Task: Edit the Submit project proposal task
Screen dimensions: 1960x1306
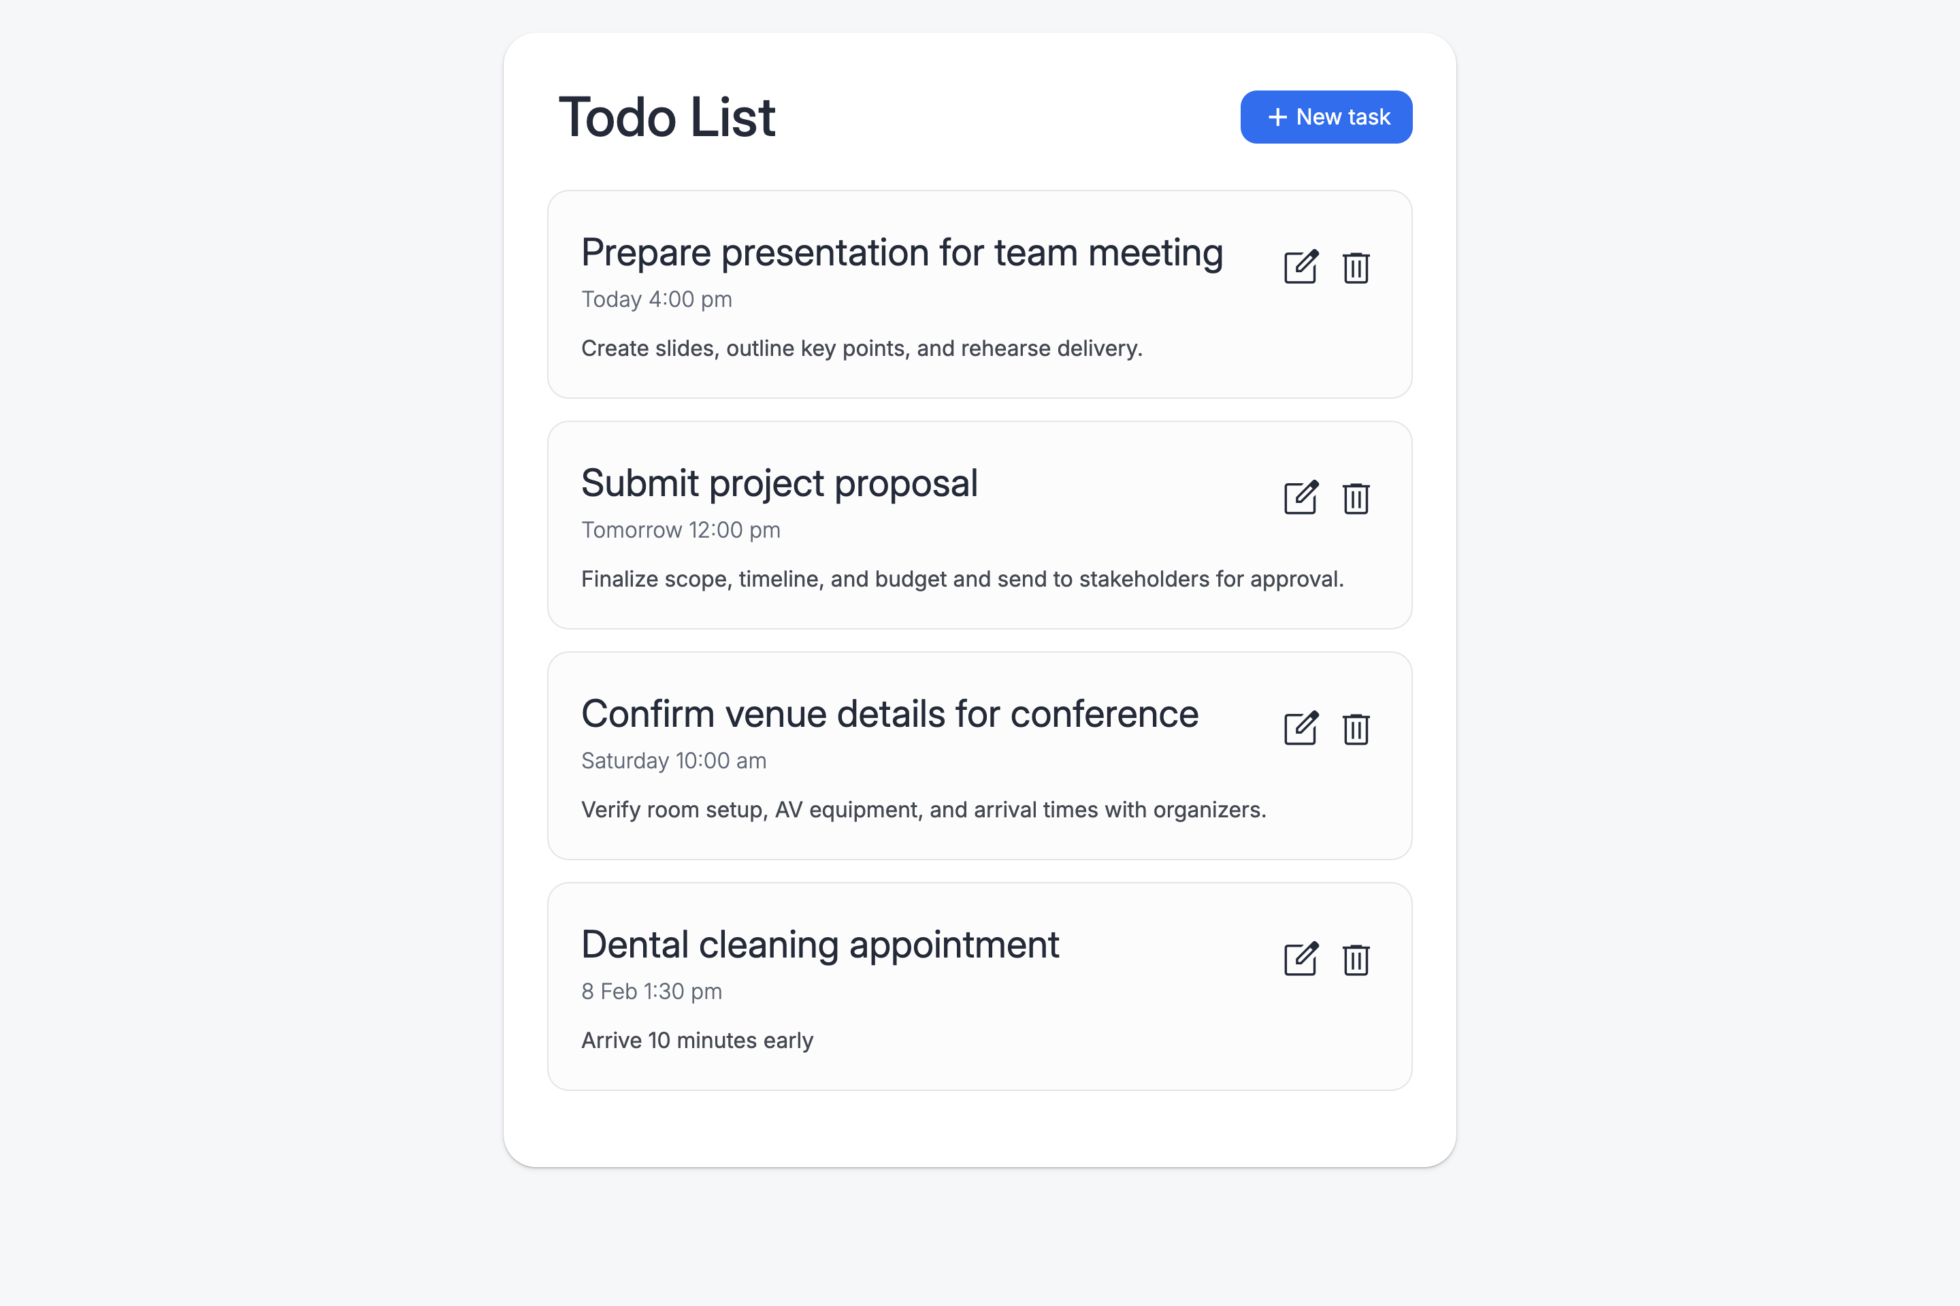Action: (1299, 498)
